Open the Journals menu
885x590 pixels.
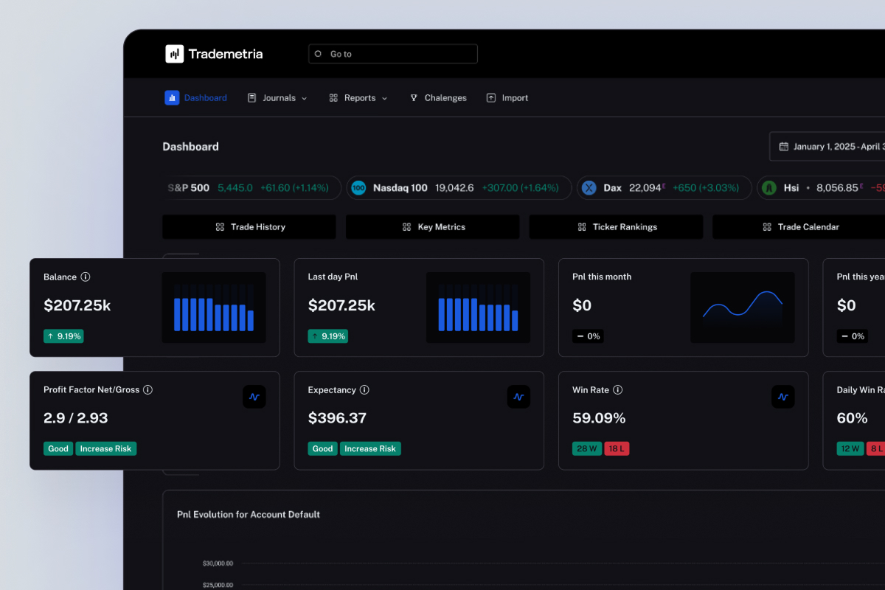tap(277, 97)
